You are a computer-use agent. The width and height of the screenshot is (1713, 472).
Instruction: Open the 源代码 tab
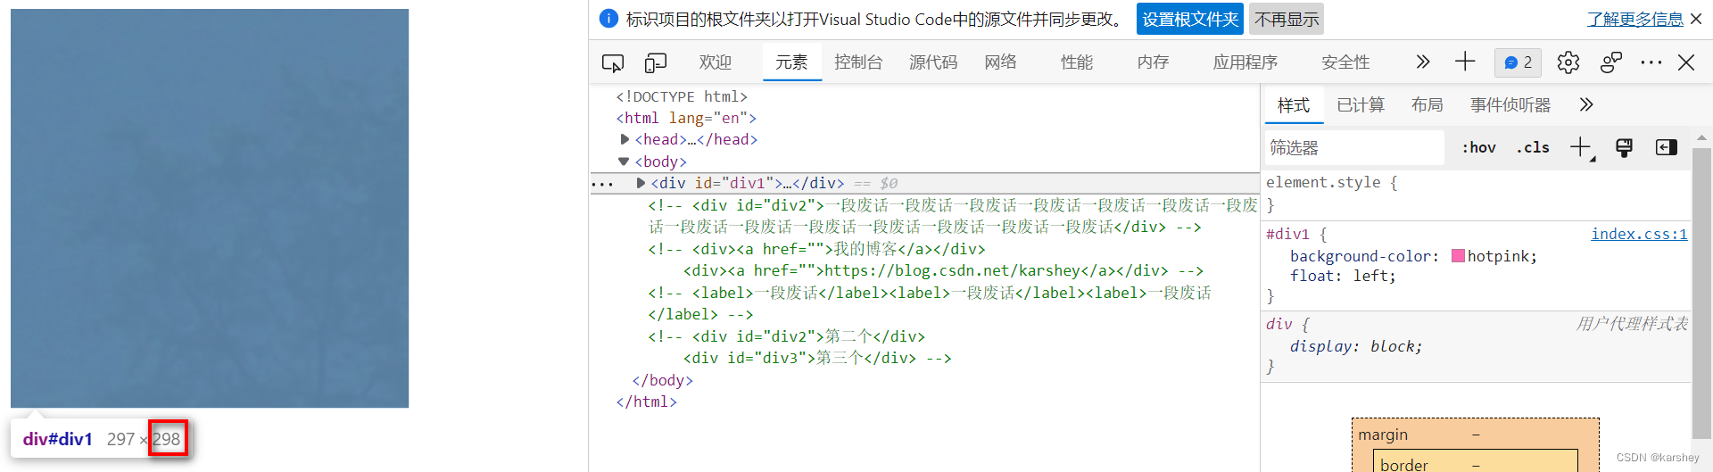933,62
